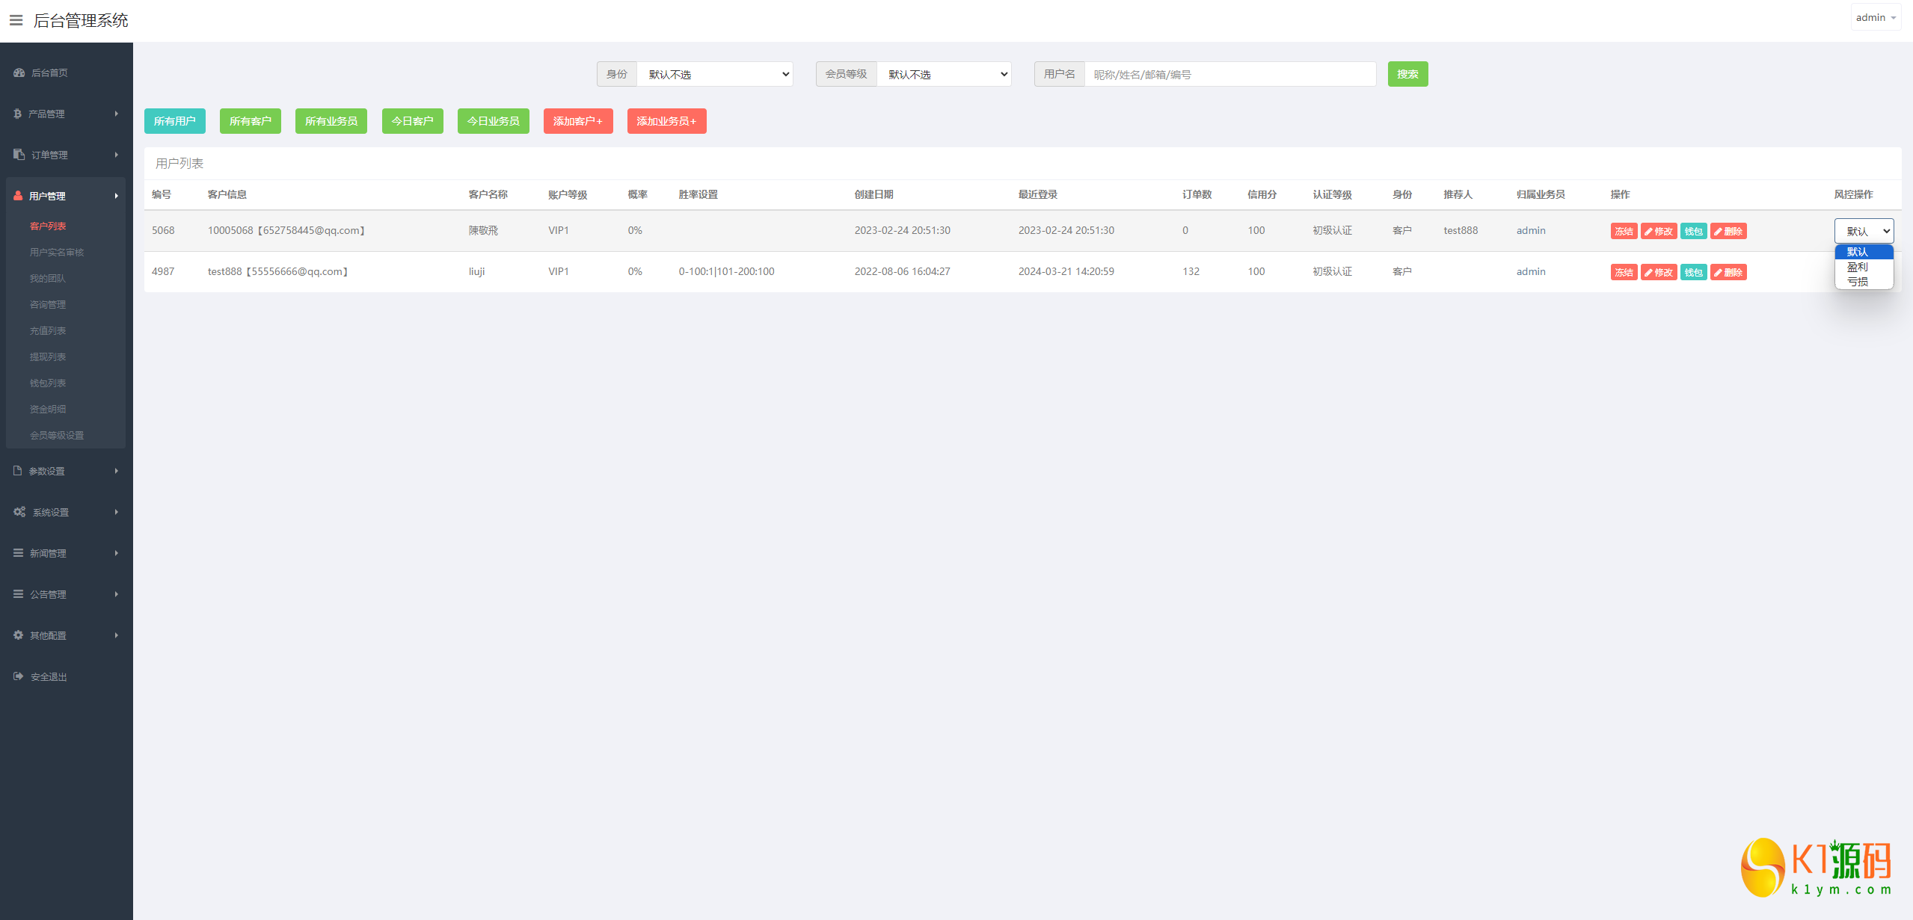Click the dashboard icon next to 后台首页
The image size is (1913, 920).
(19, 72)
